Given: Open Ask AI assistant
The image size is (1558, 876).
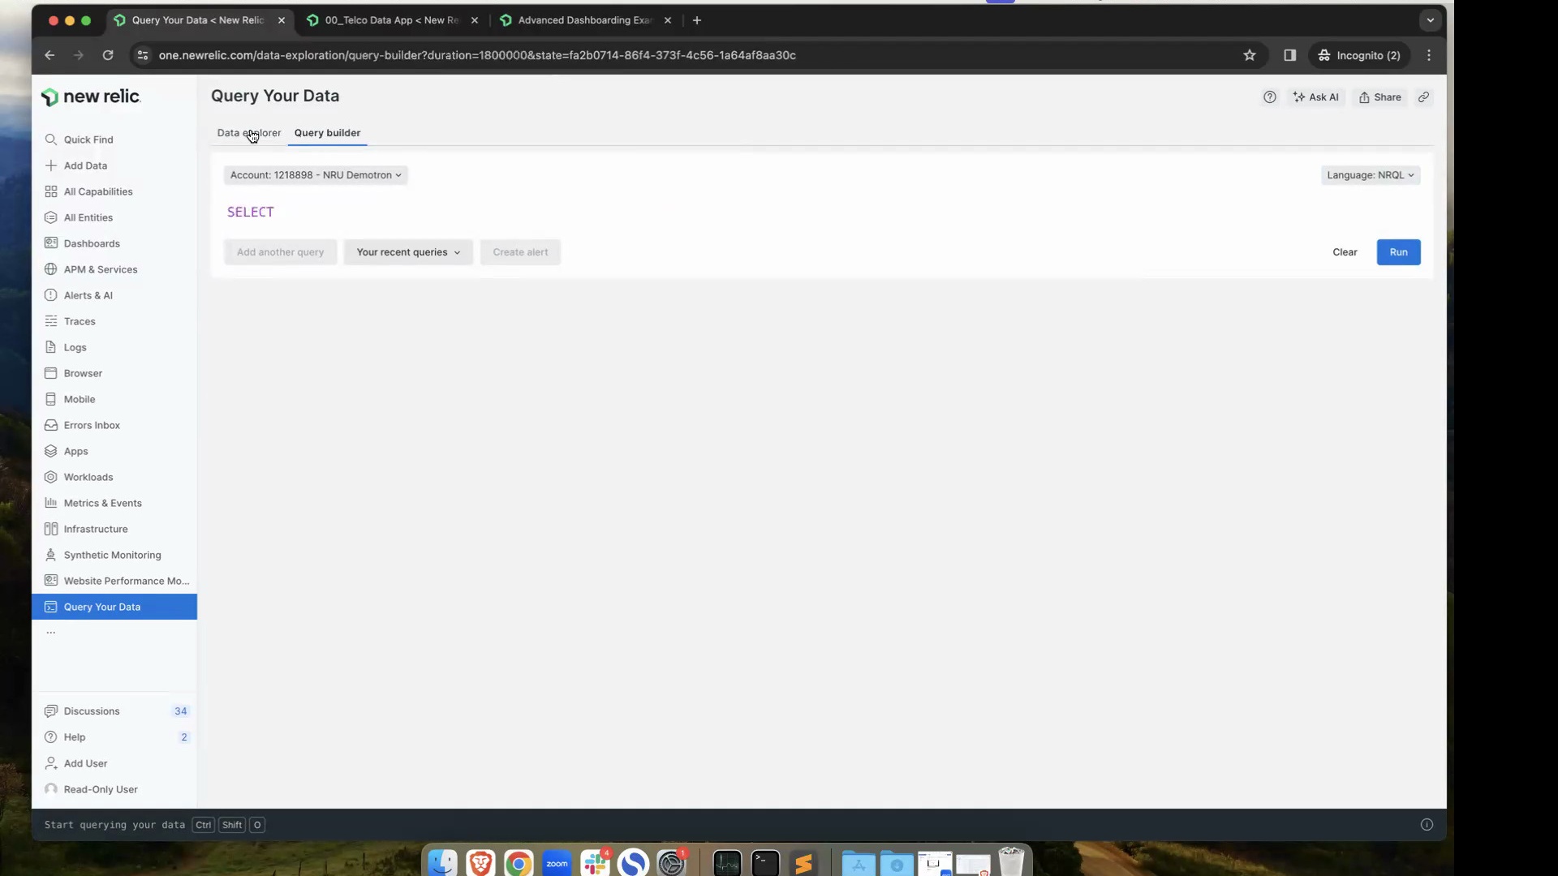Looking at the screenshot, I should (1316, 97).
